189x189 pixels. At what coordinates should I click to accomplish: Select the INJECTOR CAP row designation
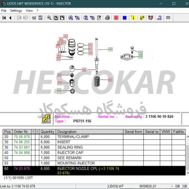click(x=70, y=153)
